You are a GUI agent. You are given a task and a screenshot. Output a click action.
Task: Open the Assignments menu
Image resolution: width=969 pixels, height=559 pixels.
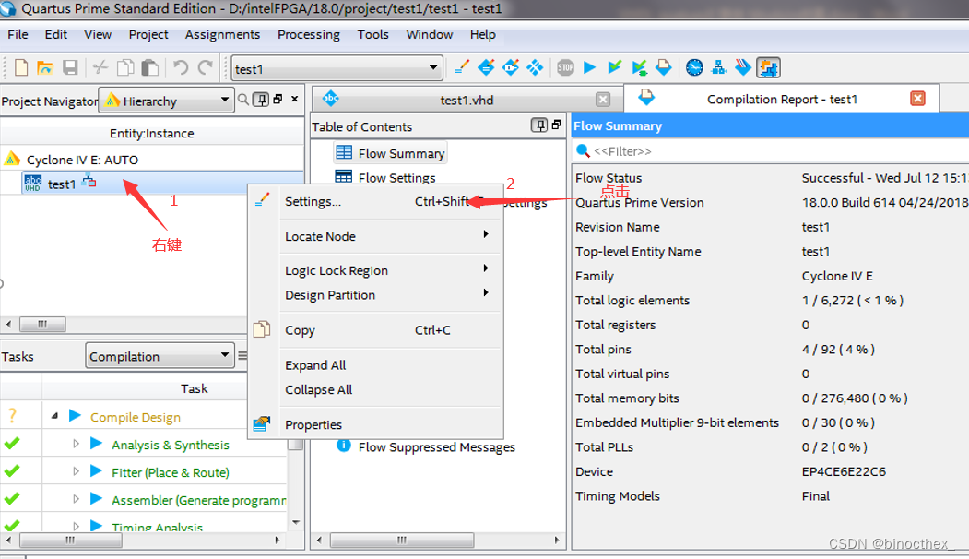(222, 34)
